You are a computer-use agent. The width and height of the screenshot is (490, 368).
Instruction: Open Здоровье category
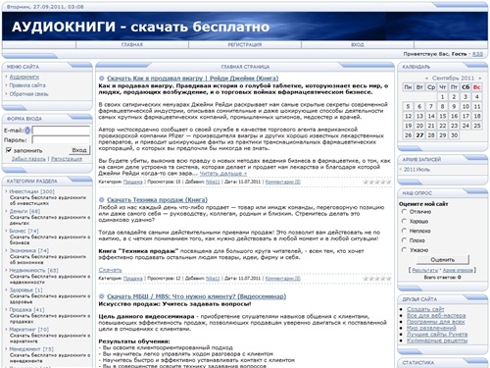click(25, 289)
